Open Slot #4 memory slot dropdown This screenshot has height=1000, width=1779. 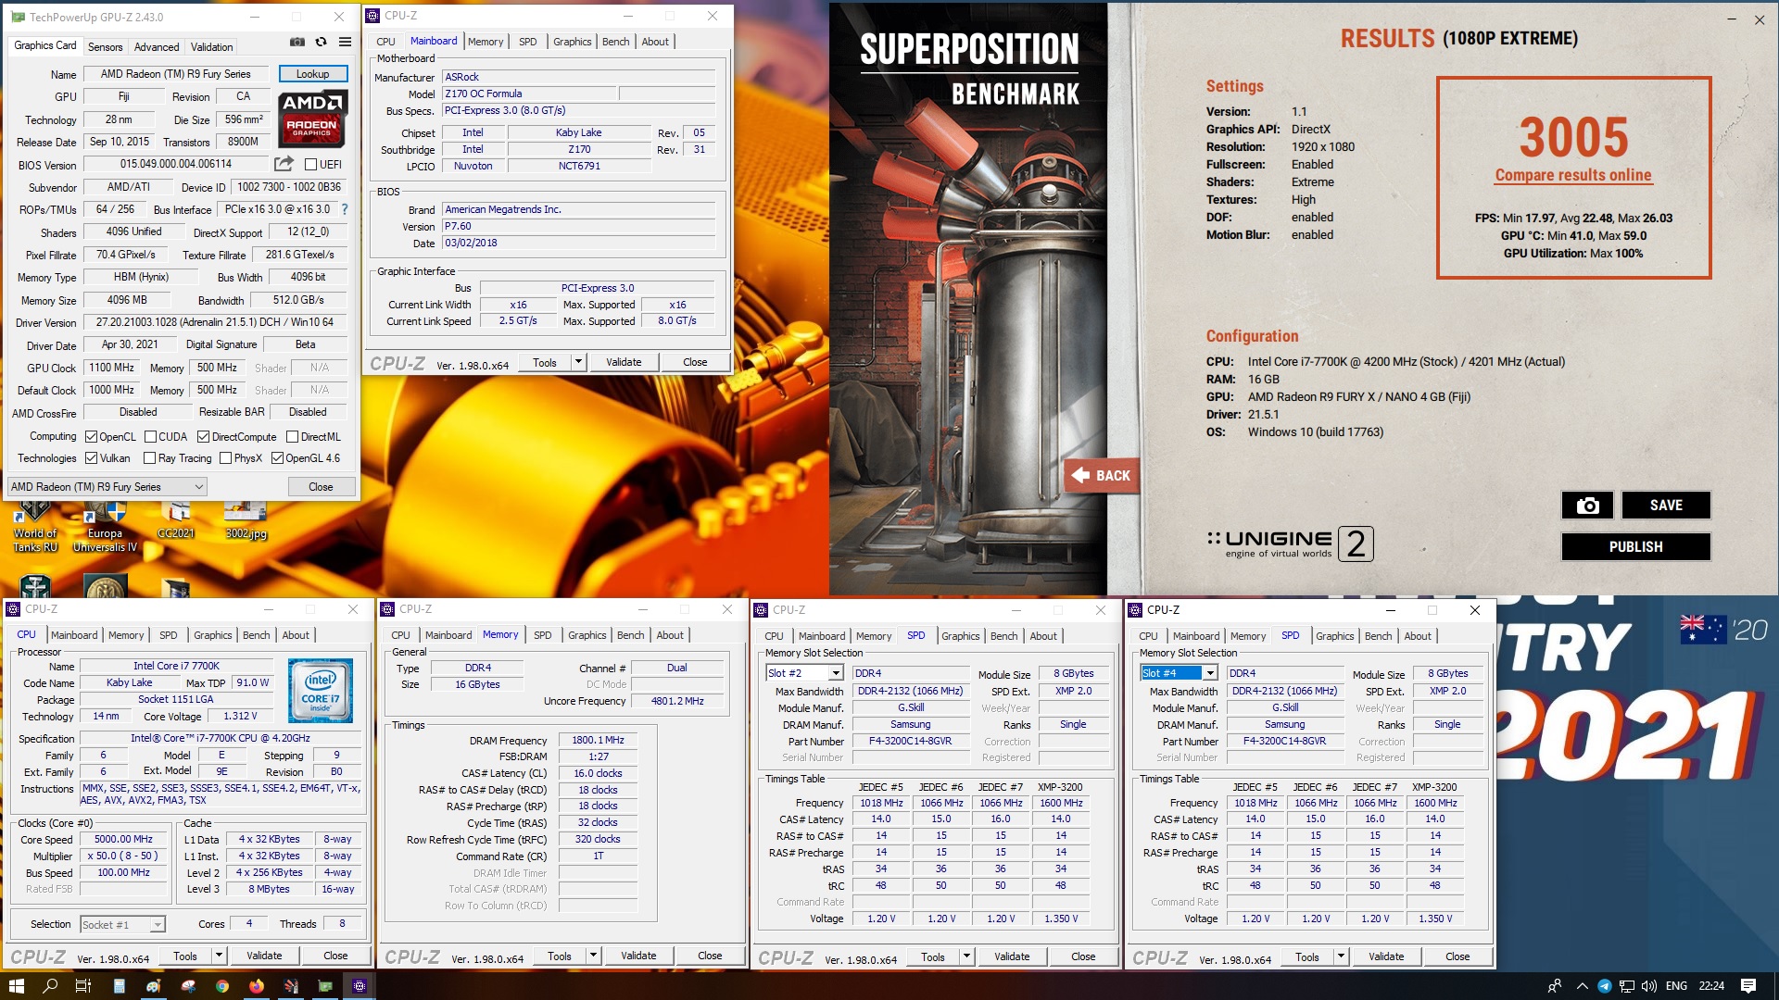point(1179,673)
